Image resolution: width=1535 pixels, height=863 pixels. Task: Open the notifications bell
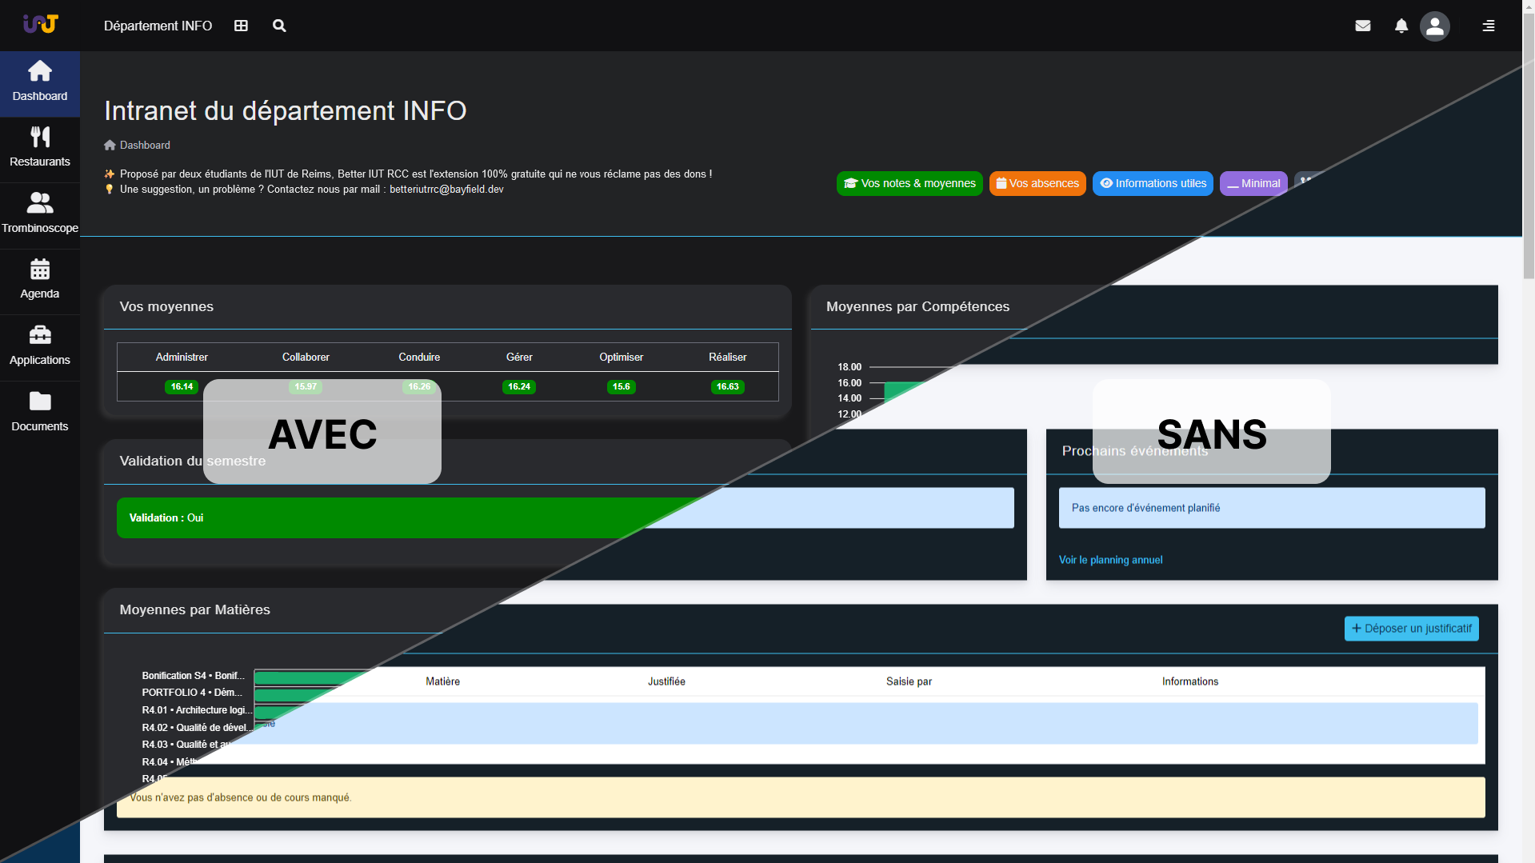[x=1401, y=26]
